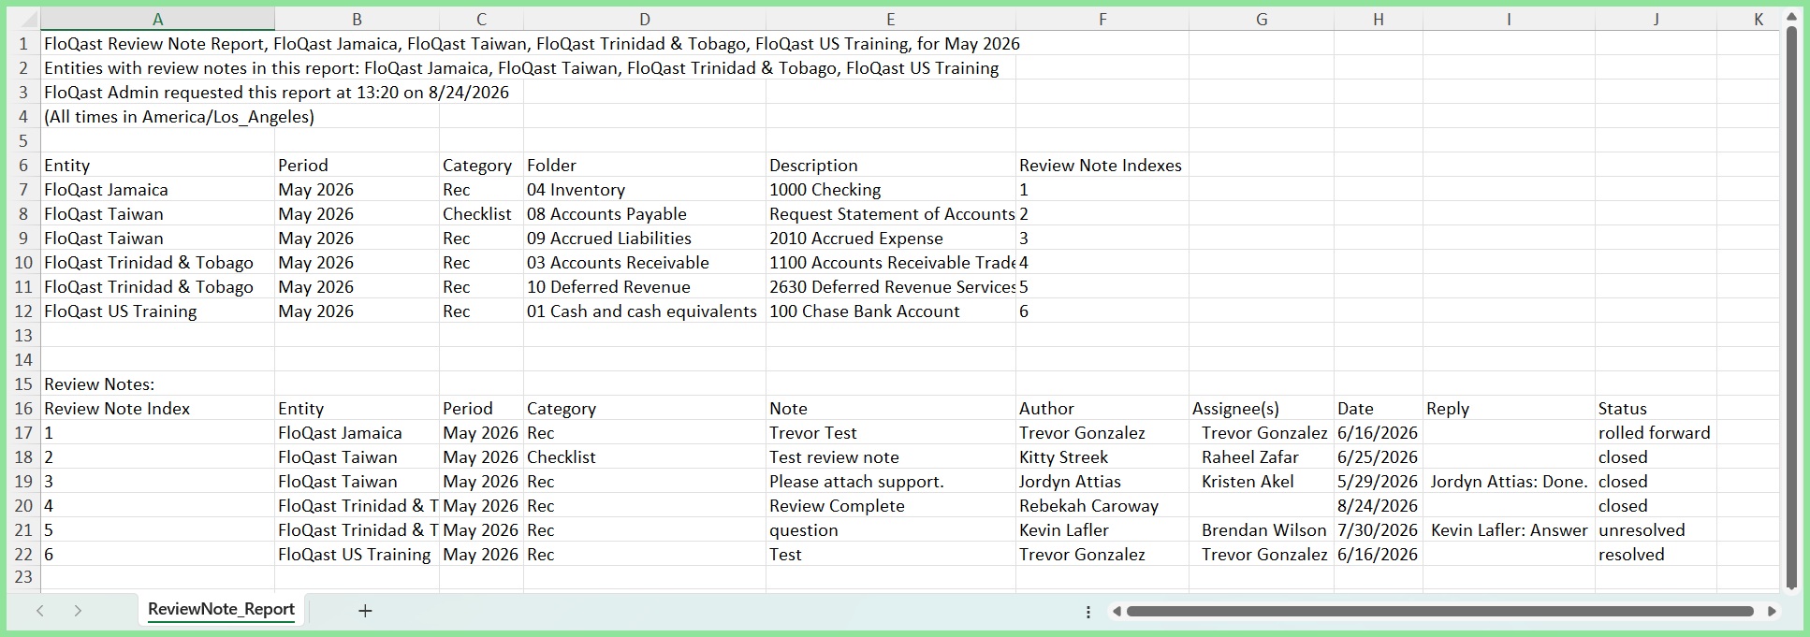Select '01 Cash and cash equivalents' cell
The height and width of the screenshot is (637, 1810).
[x=644, y=311]
